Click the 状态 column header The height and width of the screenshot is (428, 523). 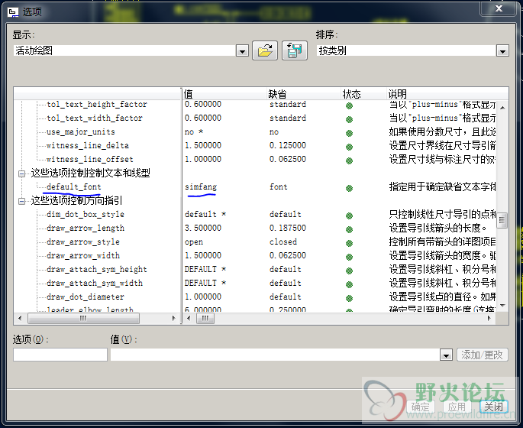point(363,94)
